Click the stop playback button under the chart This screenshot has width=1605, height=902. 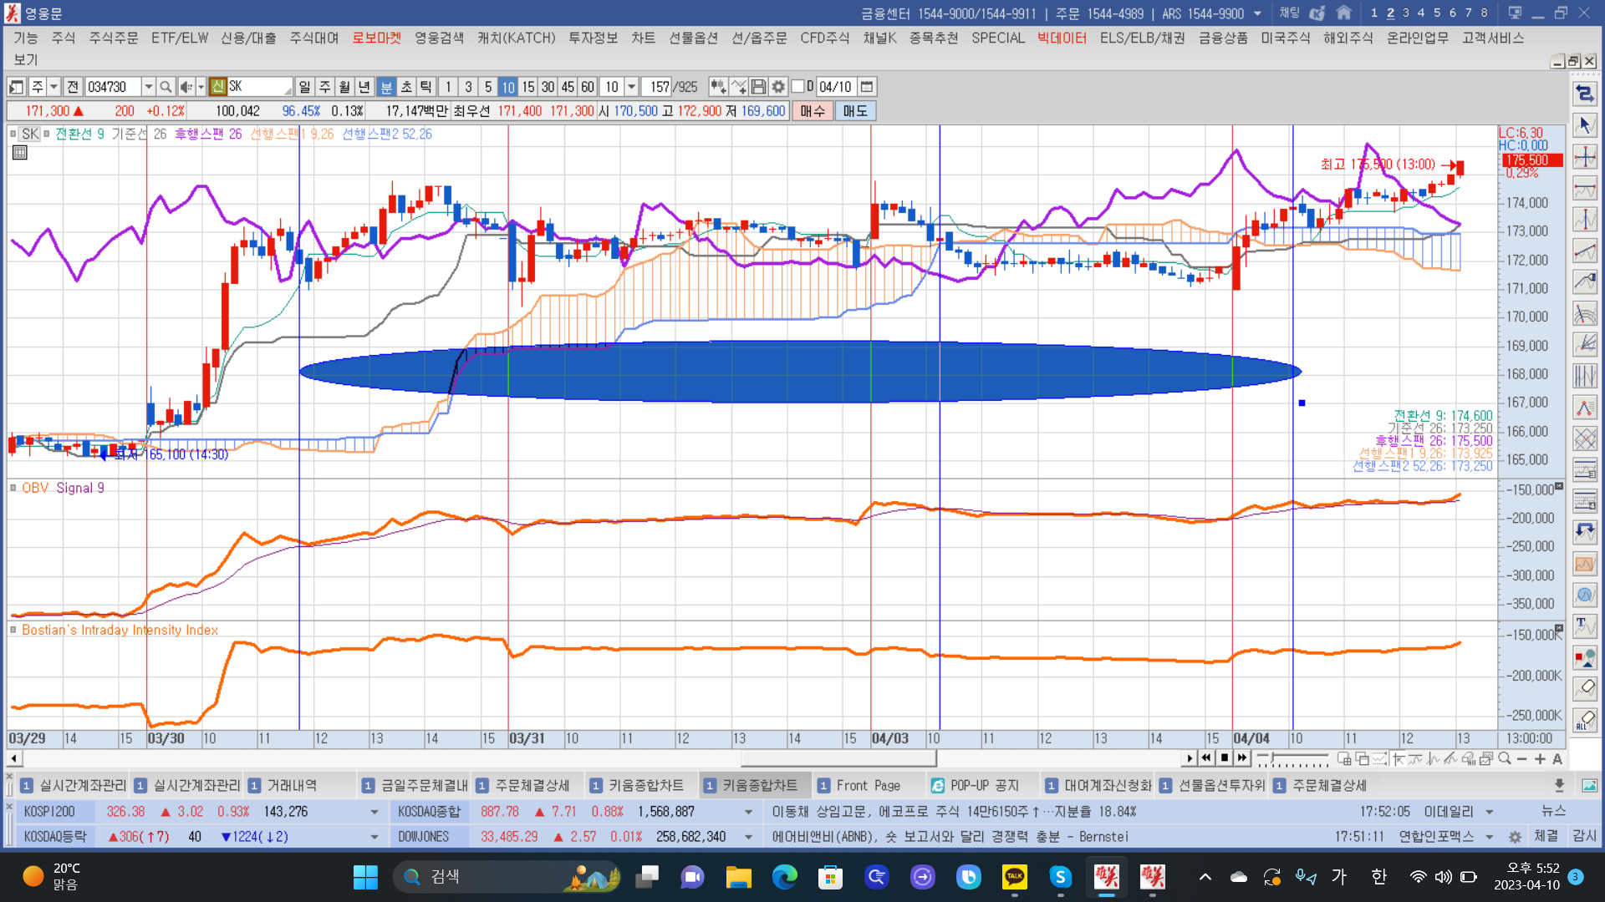point(1224,758)
